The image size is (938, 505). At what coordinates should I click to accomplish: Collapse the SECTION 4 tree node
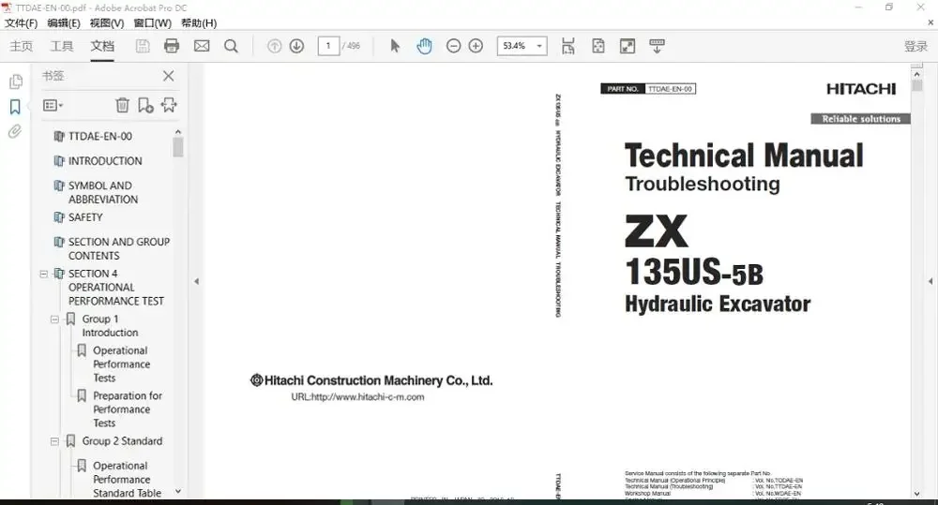coord(44,274)
